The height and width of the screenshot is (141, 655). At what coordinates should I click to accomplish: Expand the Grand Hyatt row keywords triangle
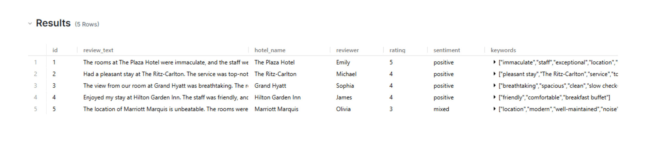click(494, 85)
